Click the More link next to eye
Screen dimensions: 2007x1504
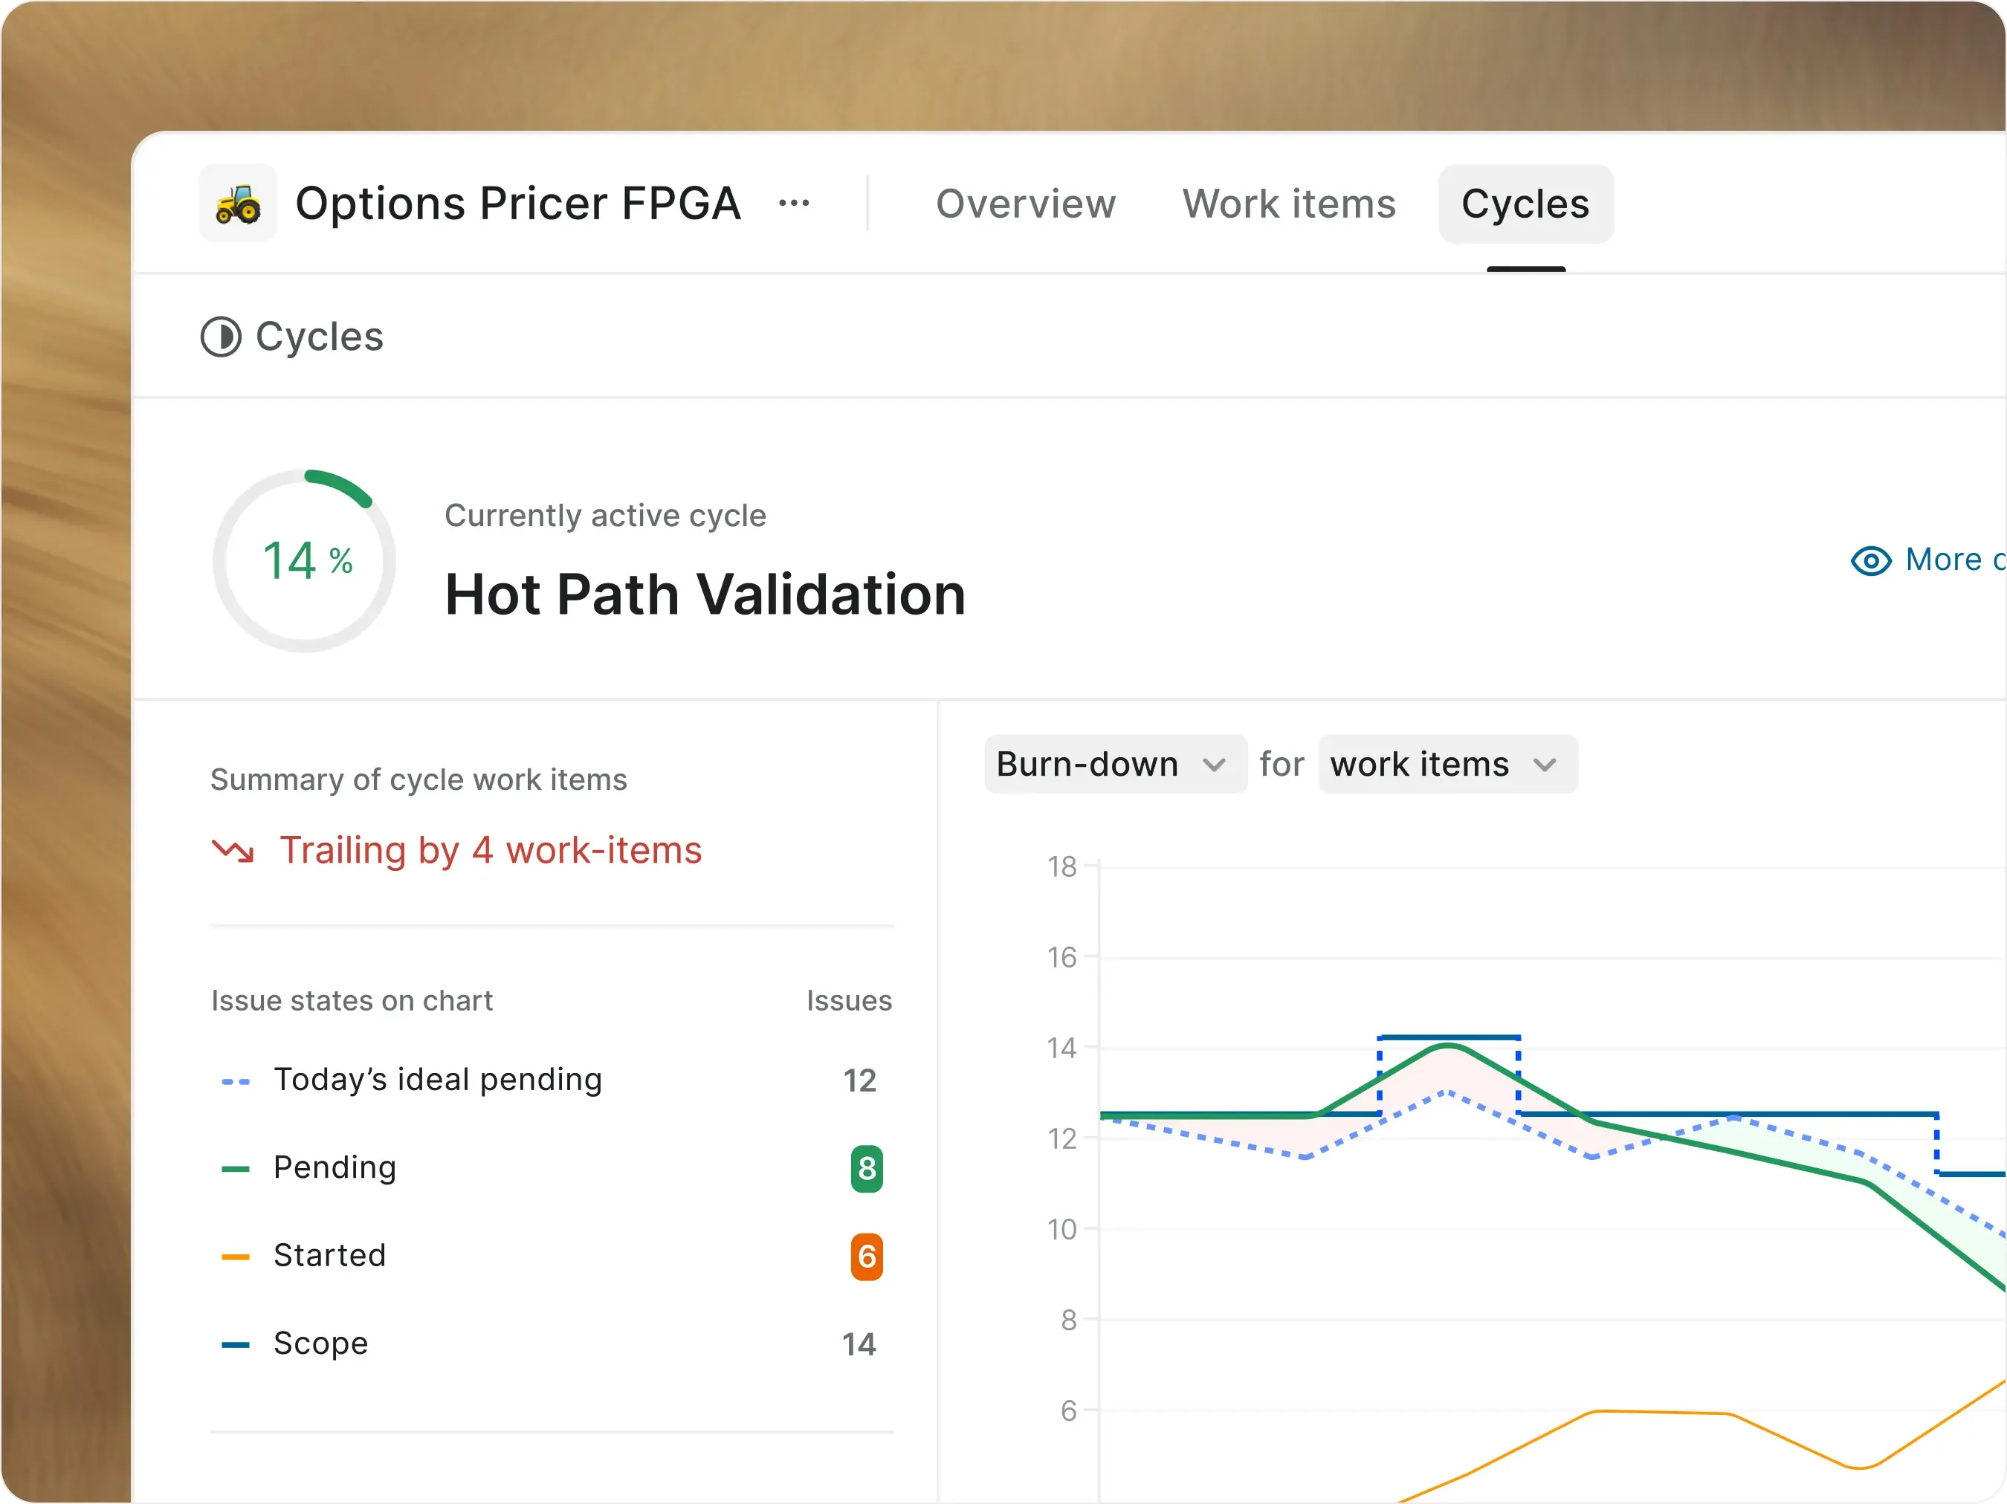(1955, 560)
